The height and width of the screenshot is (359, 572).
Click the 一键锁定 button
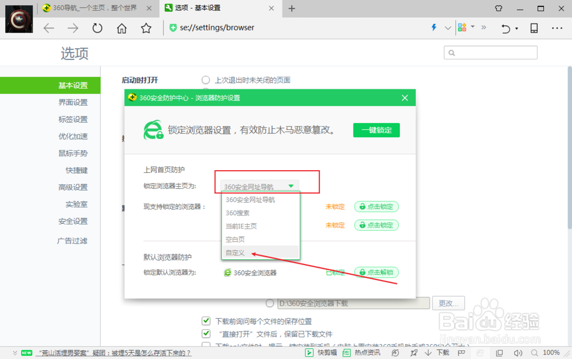(376, 130)
